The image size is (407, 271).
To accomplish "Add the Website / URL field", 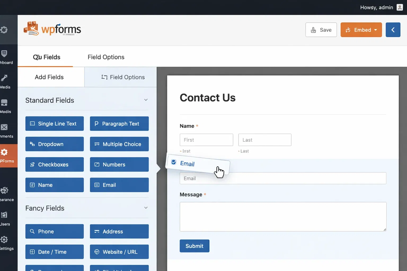I will pyautogui.click(x=119, y=252).
